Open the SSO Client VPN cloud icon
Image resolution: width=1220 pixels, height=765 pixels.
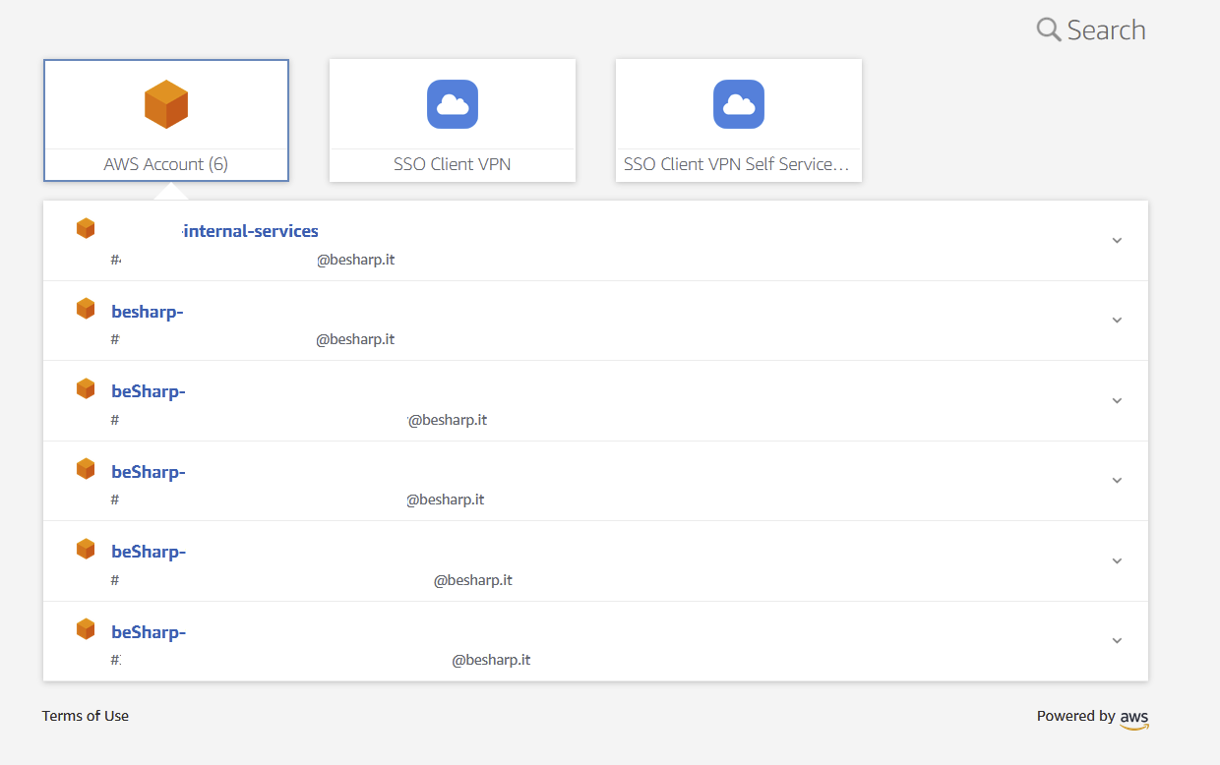pyautogui.click(x=453, y=104)
